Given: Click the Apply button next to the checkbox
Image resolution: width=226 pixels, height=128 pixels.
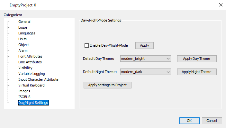Looking at the screenshot, I should tap(144, 46).
